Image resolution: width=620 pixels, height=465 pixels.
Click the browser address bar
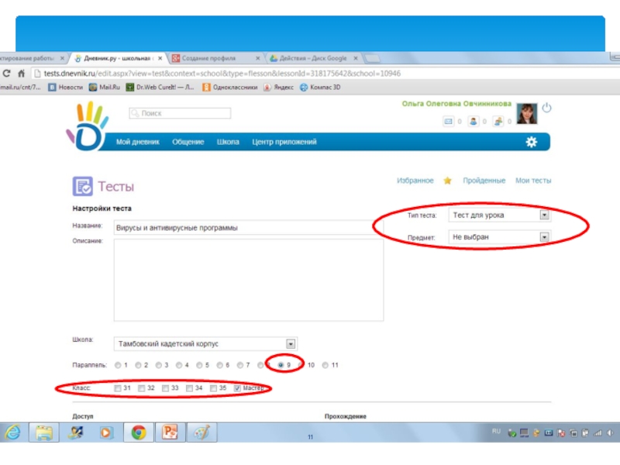pyautogui.click(x=324, y=74)
